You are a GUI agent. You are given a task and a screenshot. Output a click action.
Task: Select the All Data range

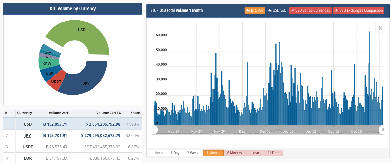pyautogui.click(x=274, y=153)
